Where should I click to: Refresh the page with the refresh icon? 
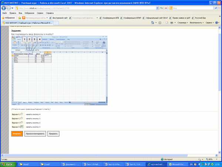161,8
